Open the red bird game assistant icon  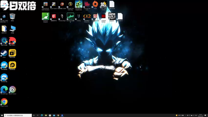[x=12, y=41]
